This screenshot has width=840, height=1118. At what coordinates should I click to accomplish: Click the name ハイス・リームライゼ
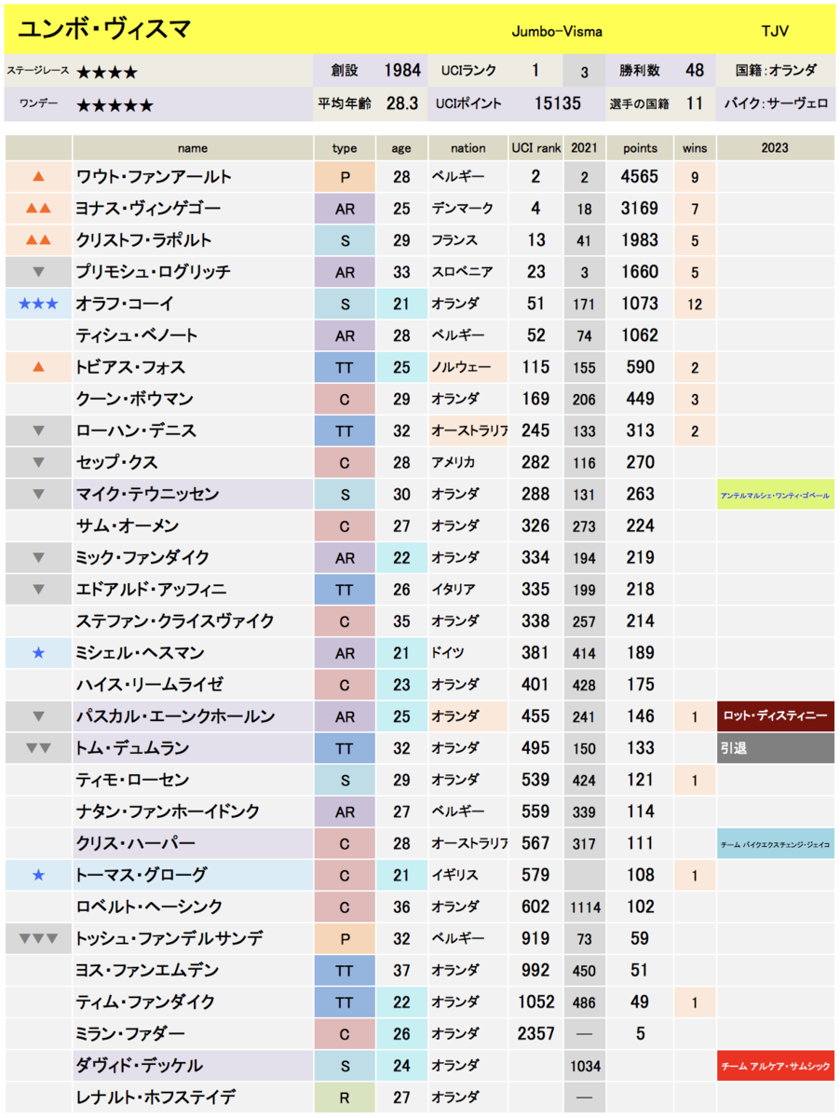pyautogui.click(x=150, y=685)
